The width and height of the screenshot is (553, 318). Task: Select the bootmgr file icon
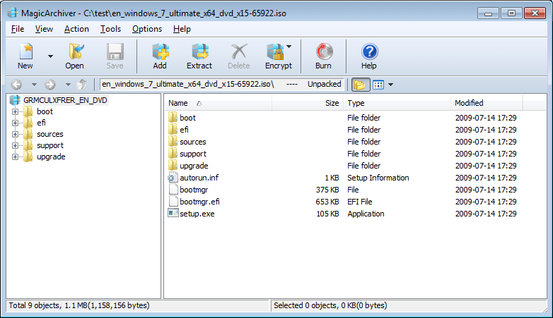tap(173, 189)
